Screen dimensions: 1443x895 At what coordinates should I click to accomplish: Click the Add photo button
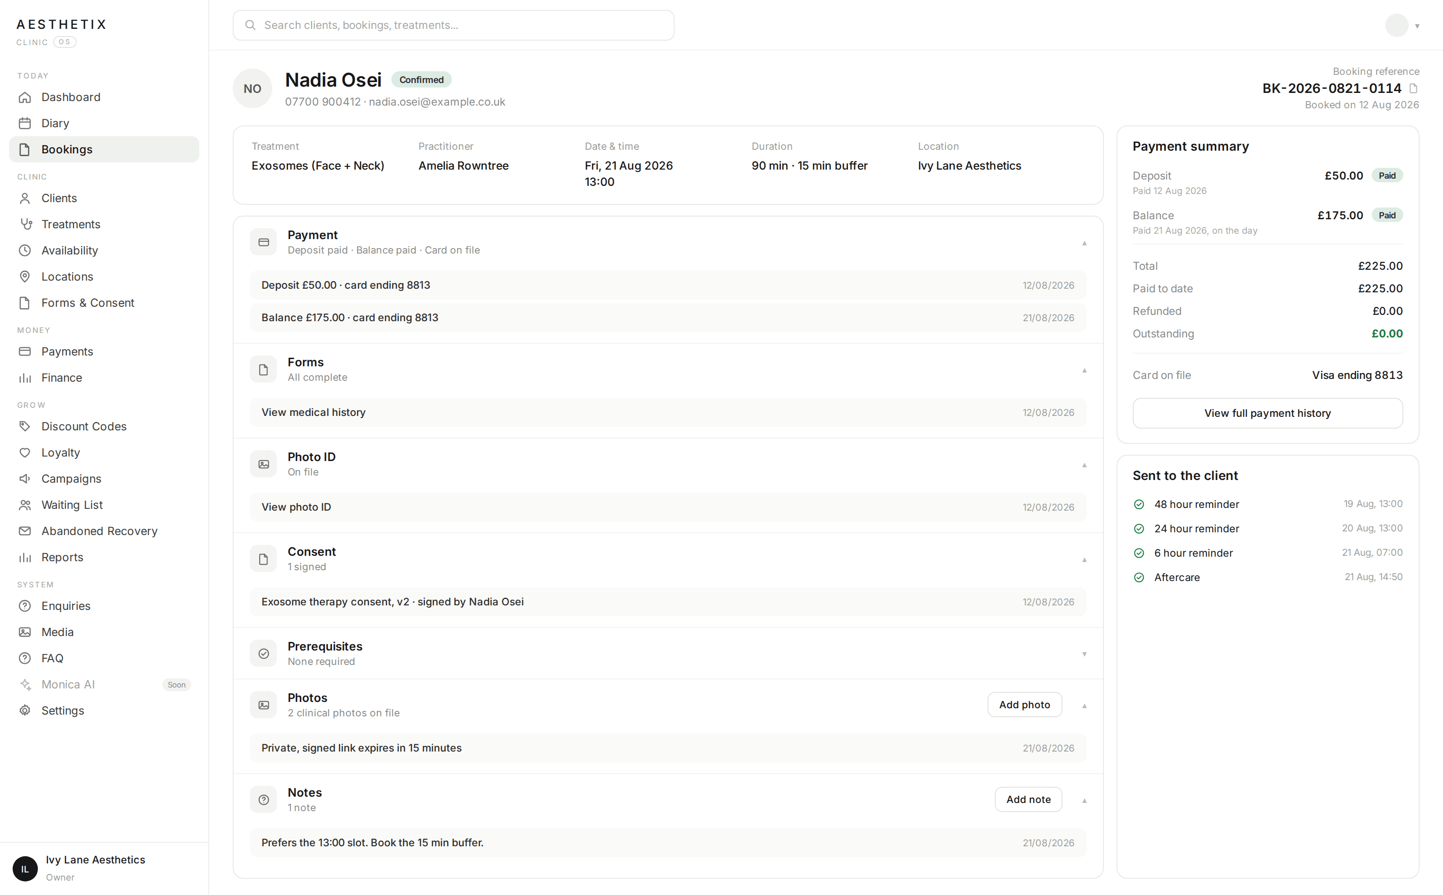point(1025,705)
